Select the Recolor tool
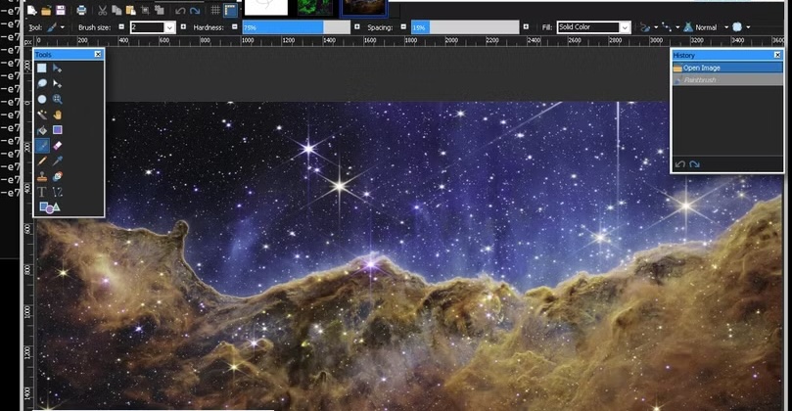The image size is (792, 411). [x=57, y=177]
